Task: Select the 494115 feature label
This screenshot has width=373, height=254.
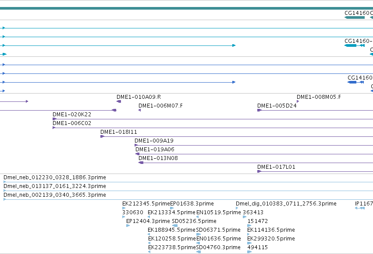Action: (x=258, y=247)
